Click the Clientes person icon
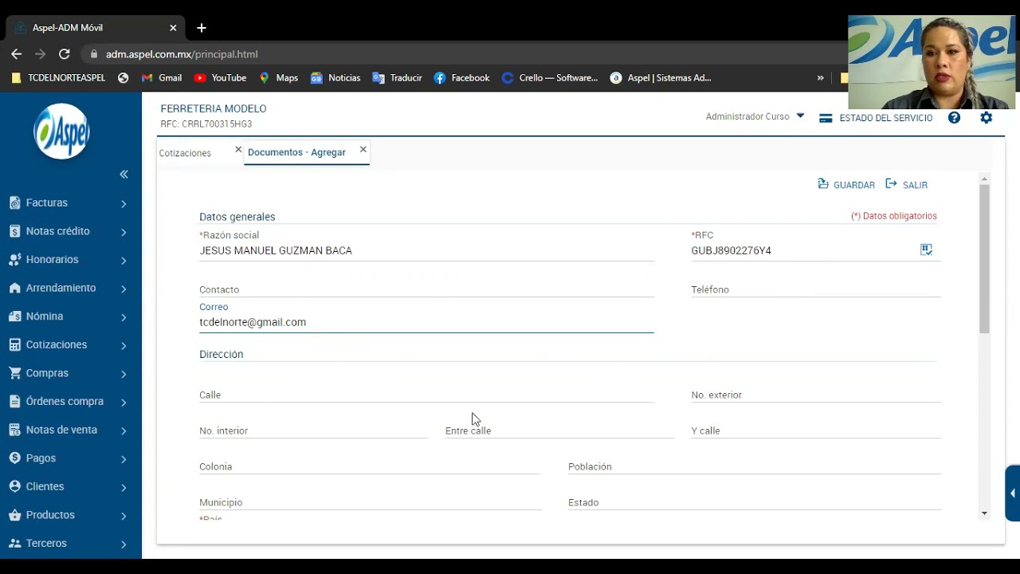 tap(14, 486)
